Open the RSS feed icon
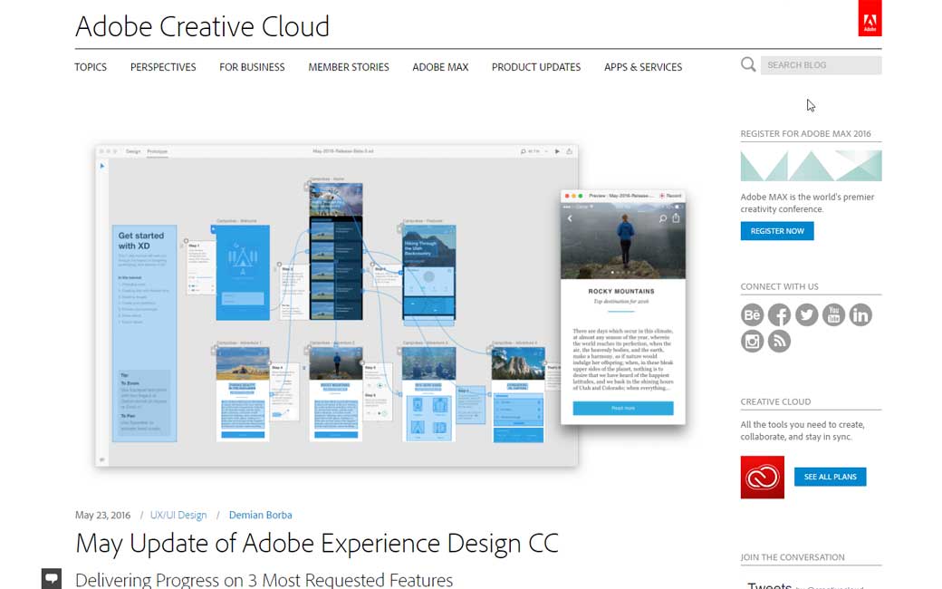 (779, 341)
